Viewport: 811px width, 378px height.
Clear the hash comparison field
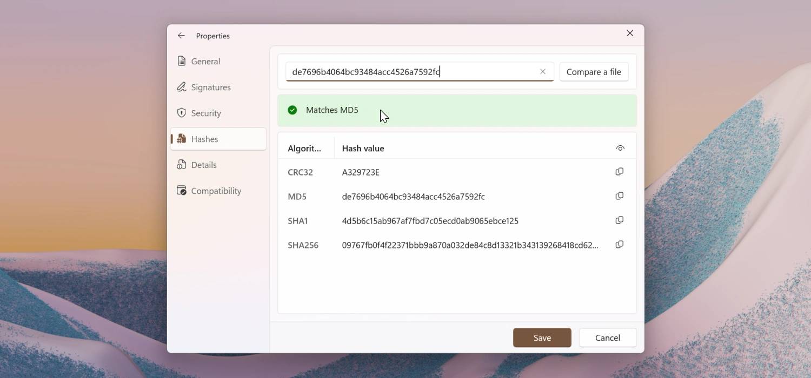(x=543, y=71)
